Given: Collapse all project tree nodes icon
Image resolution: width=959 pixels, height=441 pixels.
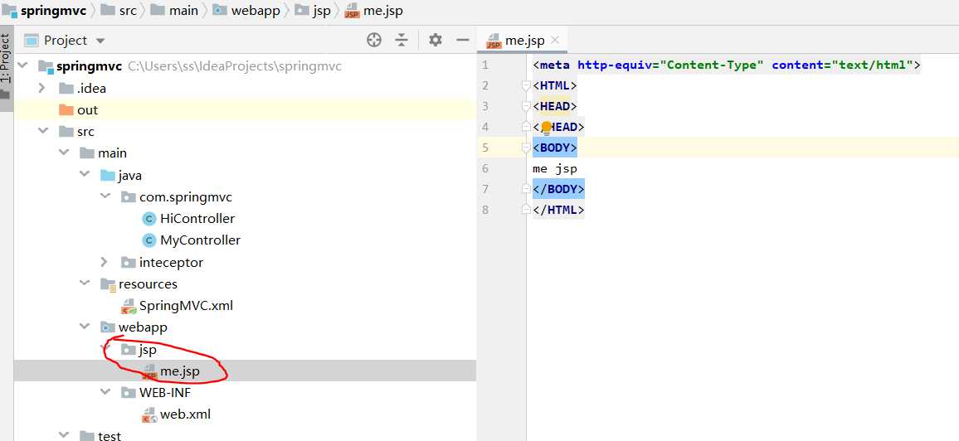Looking at the screenshot, I should pos(402,41).
